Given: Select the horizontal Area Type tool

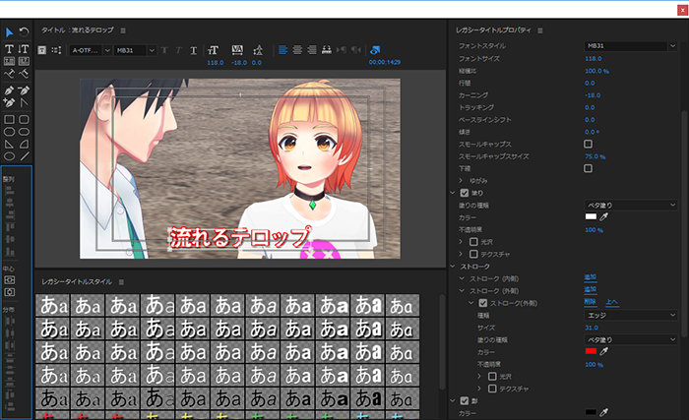Looking at the screenshot, I should click(x=9, y=61).
